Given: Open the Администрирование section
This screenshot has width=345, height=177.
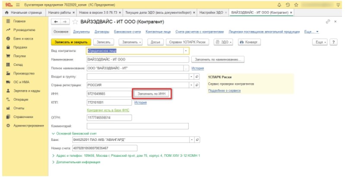Looking at the screenshot, I should tap(28, 126).
